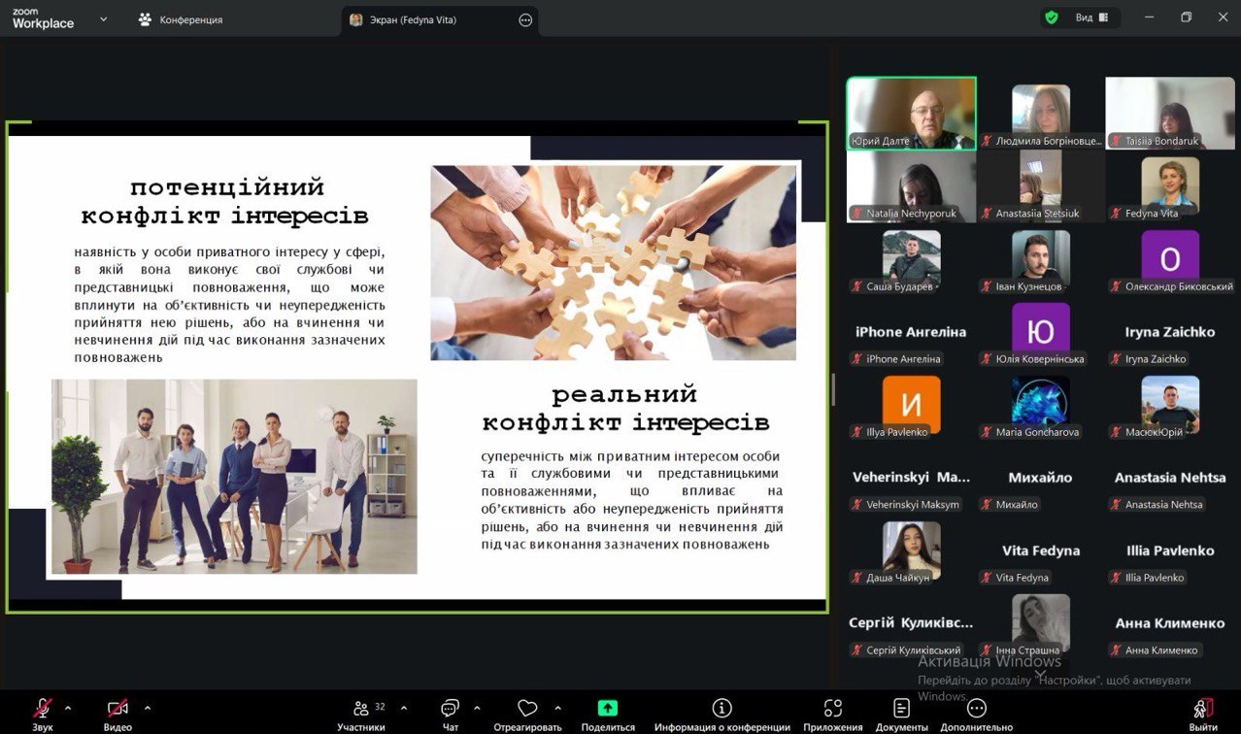The height and width of the screenshot is (734, 1241).
Task: Select Юрий Далте's video thumbnail
Action: click(911, 114)
